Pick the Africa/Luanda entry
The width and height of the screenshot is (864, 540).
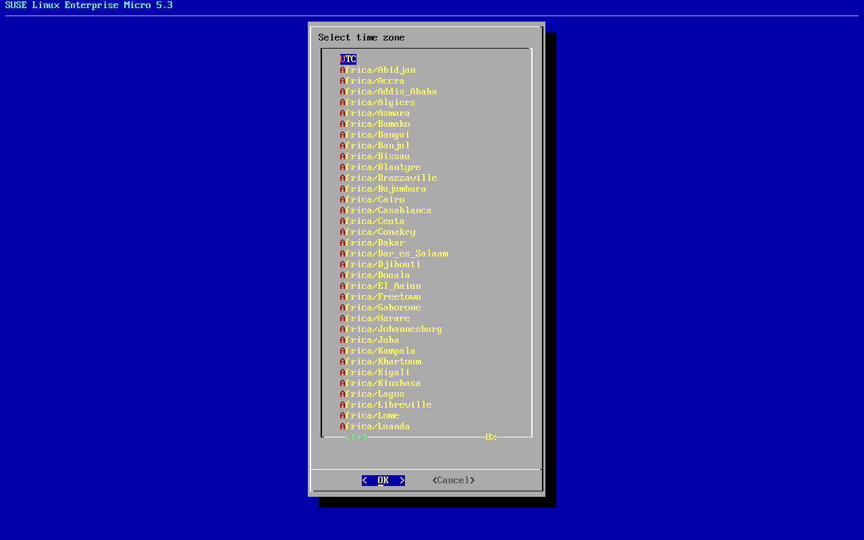tap(375, 427)
